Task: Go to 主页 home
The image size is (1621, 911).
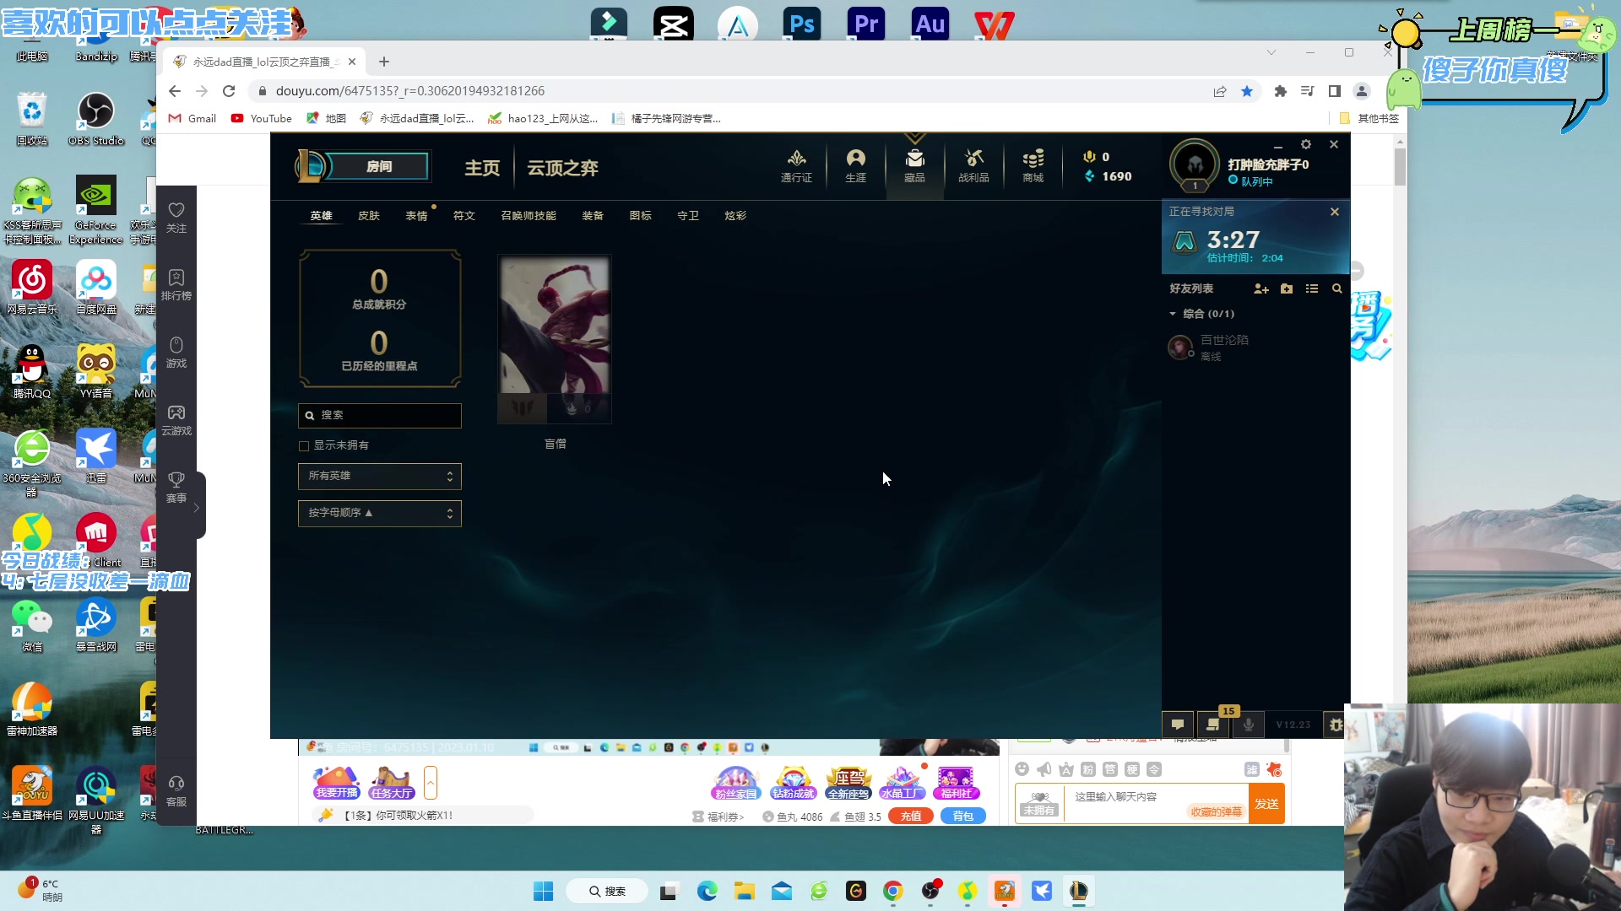Action: (482, 169)
